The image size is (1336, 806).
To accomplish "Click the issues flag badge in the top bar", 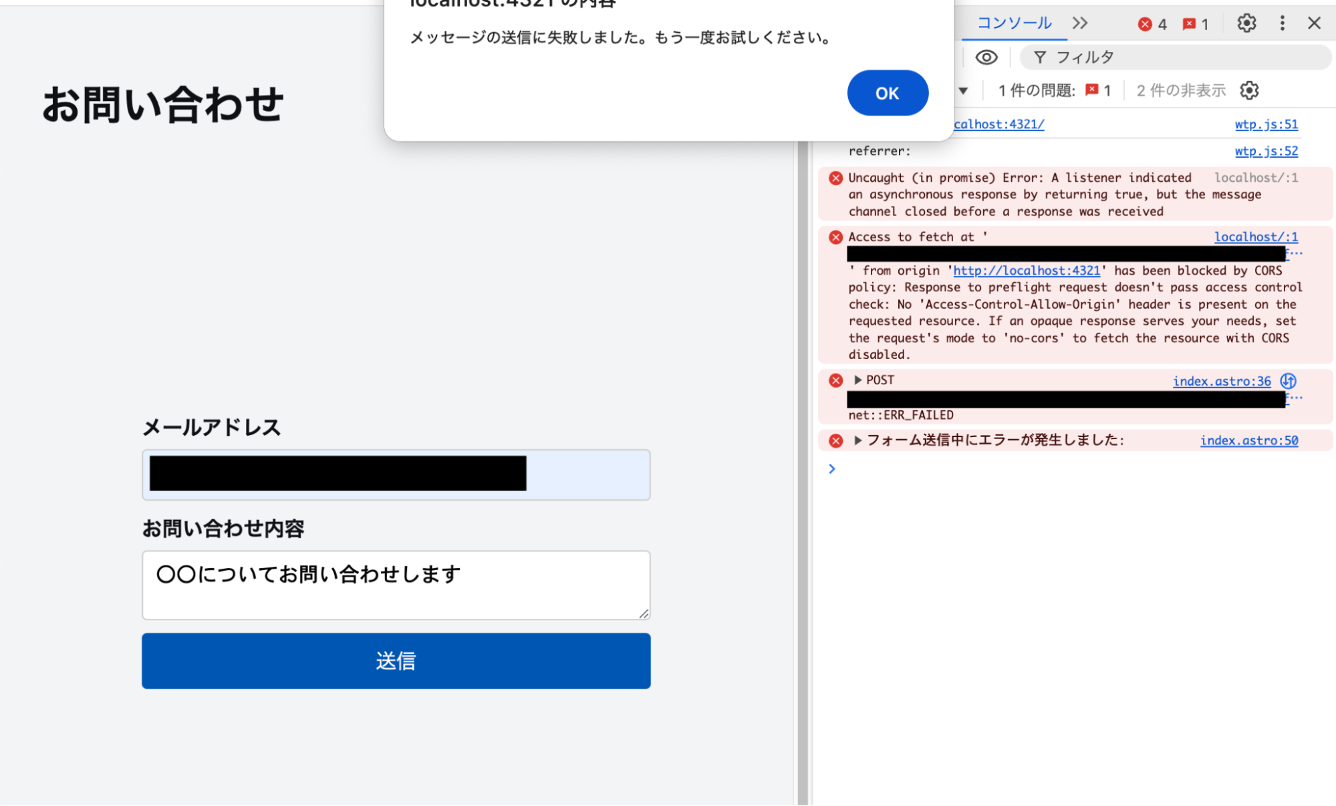I will (1195, 25).
